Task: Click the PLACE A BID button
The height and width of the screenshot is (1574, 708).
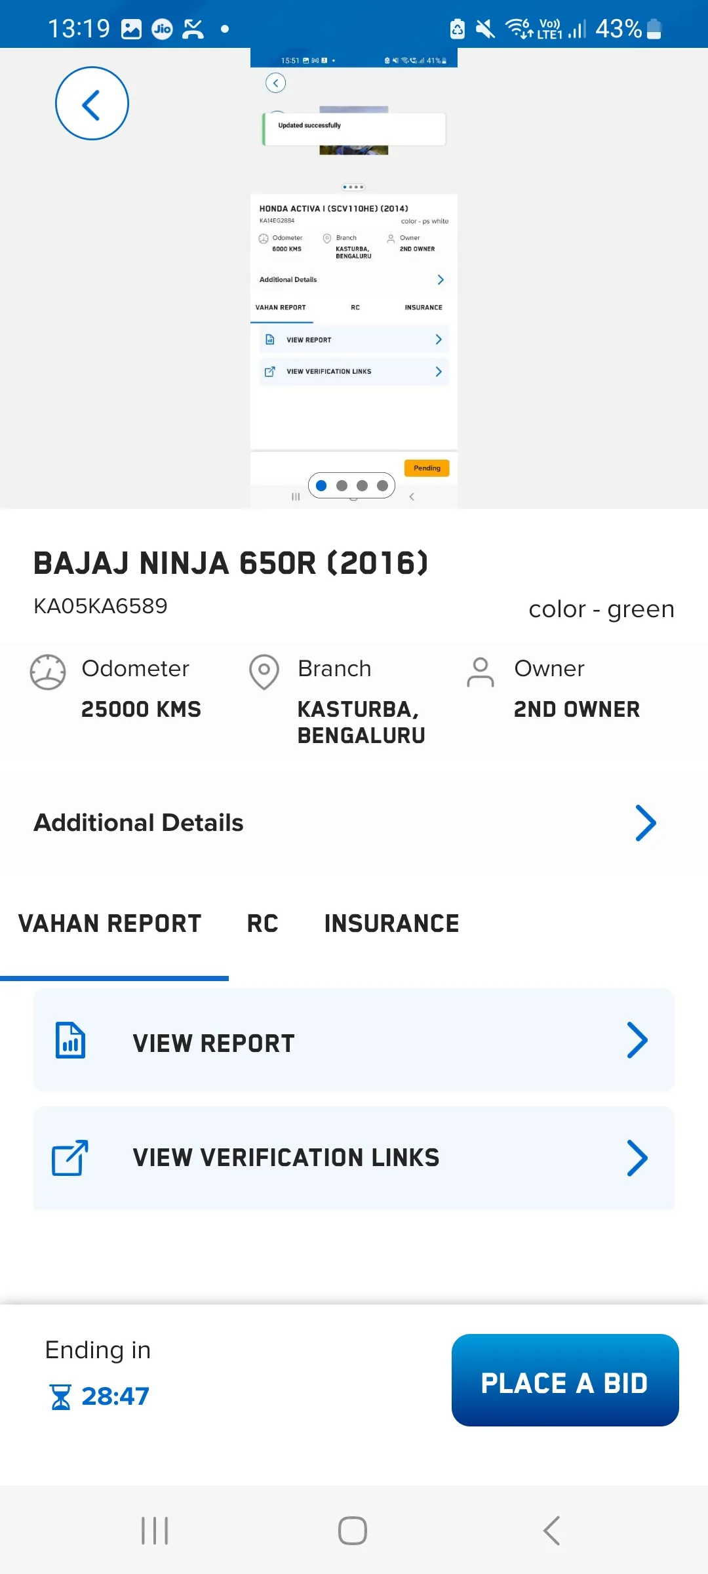Action: [x=565, y=1380]
